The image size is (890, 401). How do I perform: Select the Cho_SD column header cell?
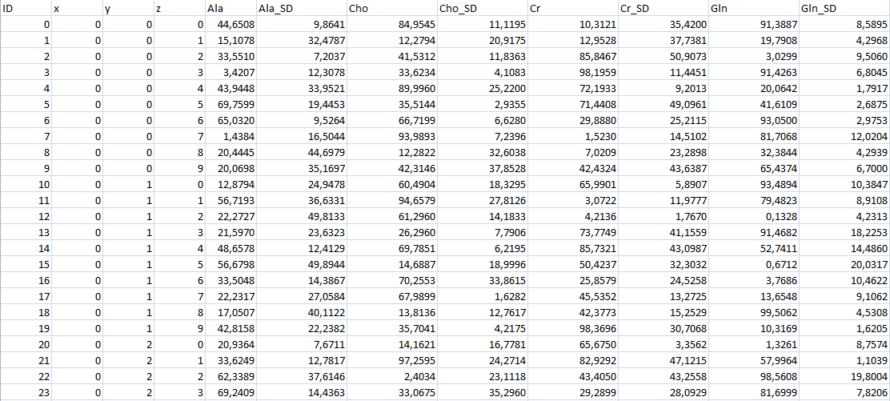[481, 9]
